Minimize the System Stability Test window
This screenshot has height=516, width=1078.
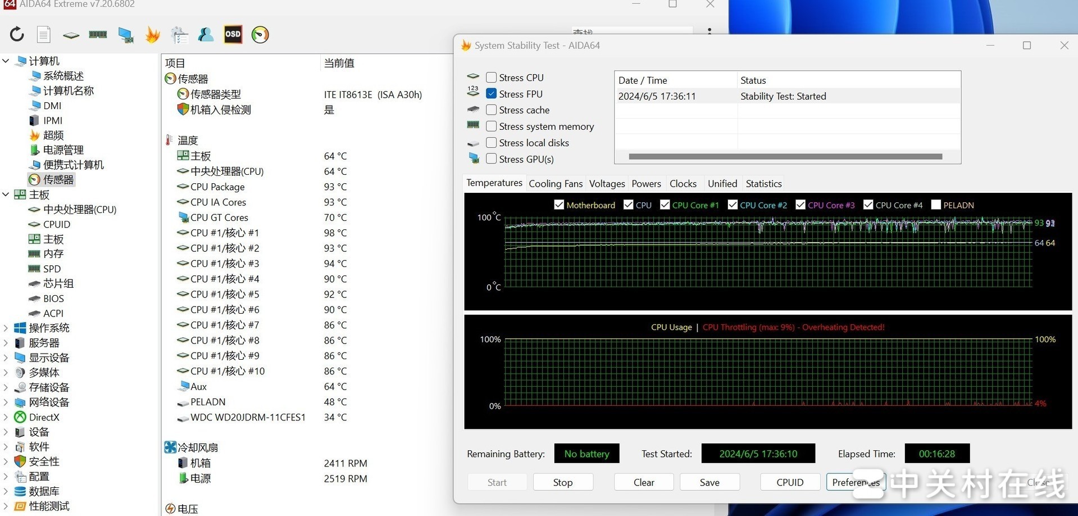coord(990,46)
